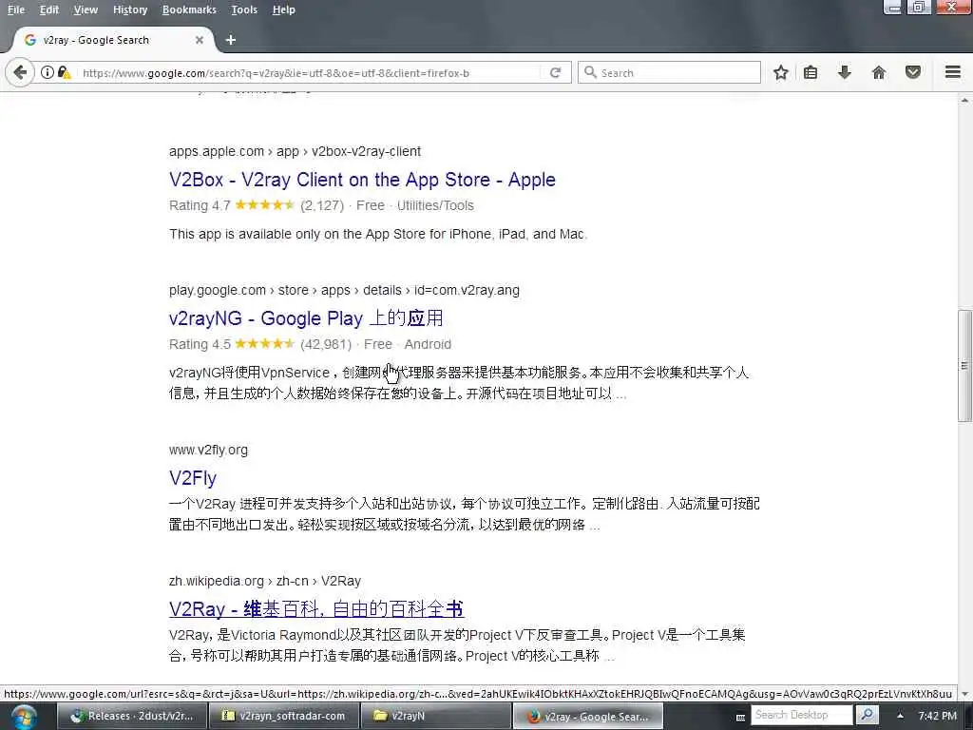Open the downloads arrow icon
The width and height of the screenshot is (973, 730).
click(844, 72)
